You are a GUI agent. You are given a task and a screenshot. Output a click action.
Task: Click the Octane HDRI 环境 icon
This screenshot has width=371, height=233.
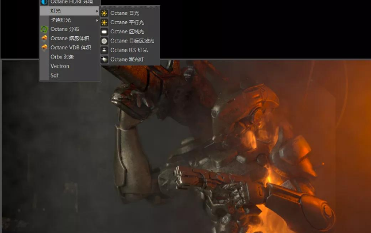[44, 2]
